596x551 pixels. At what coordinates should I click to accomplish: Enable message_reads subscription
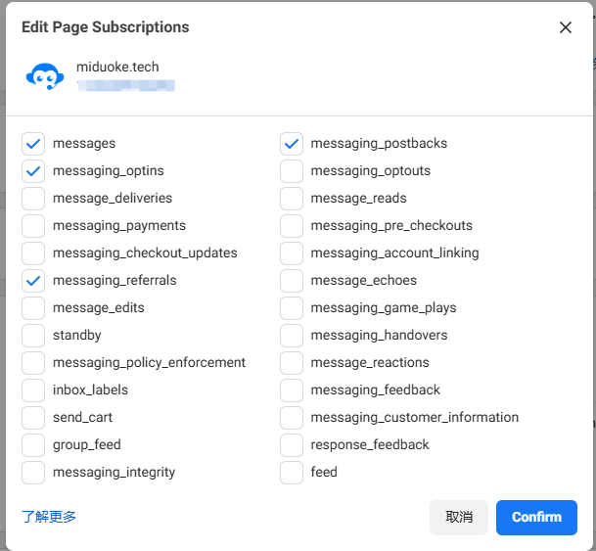[292, 199]
